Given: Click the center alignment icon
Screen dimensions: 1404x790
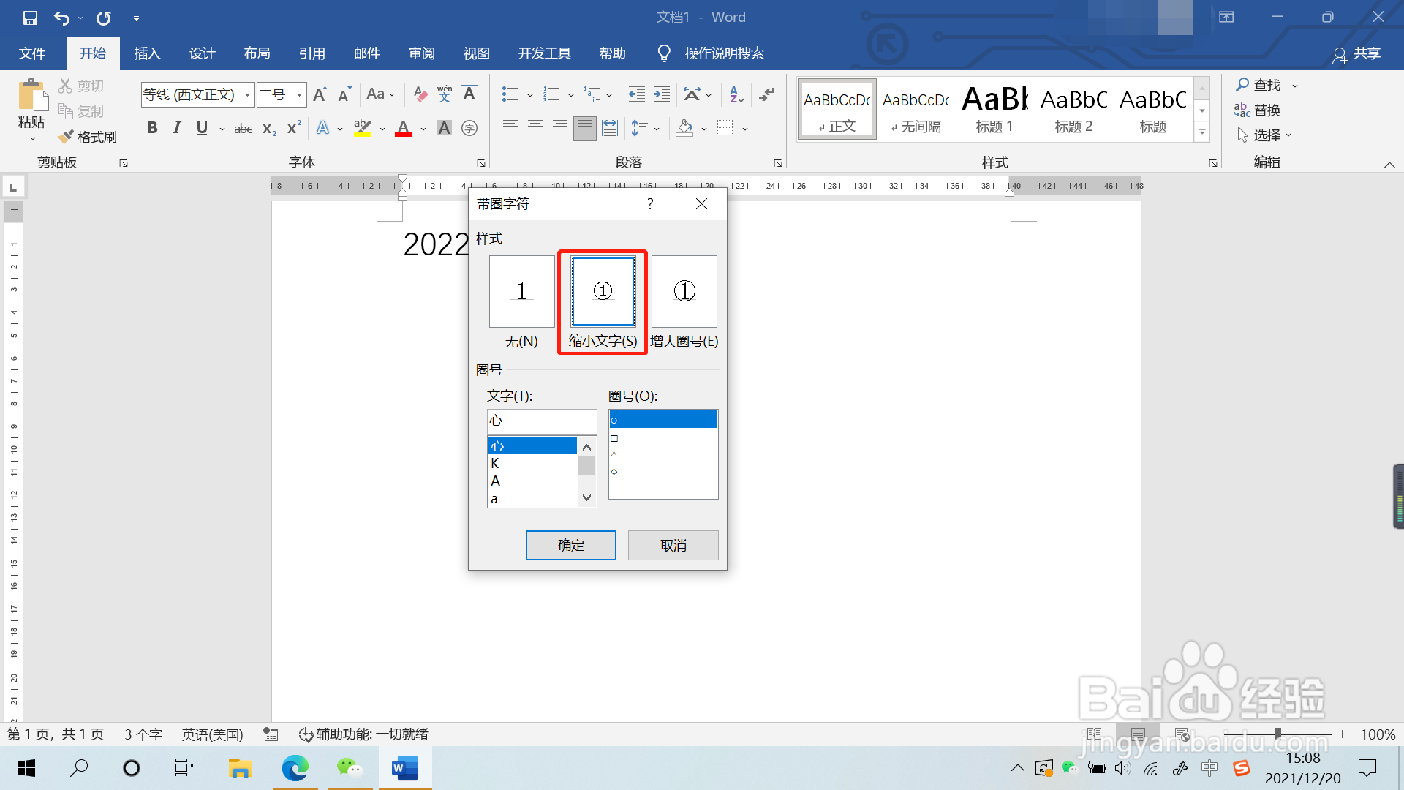Looking at the screenshot, I should pos(535,128).
